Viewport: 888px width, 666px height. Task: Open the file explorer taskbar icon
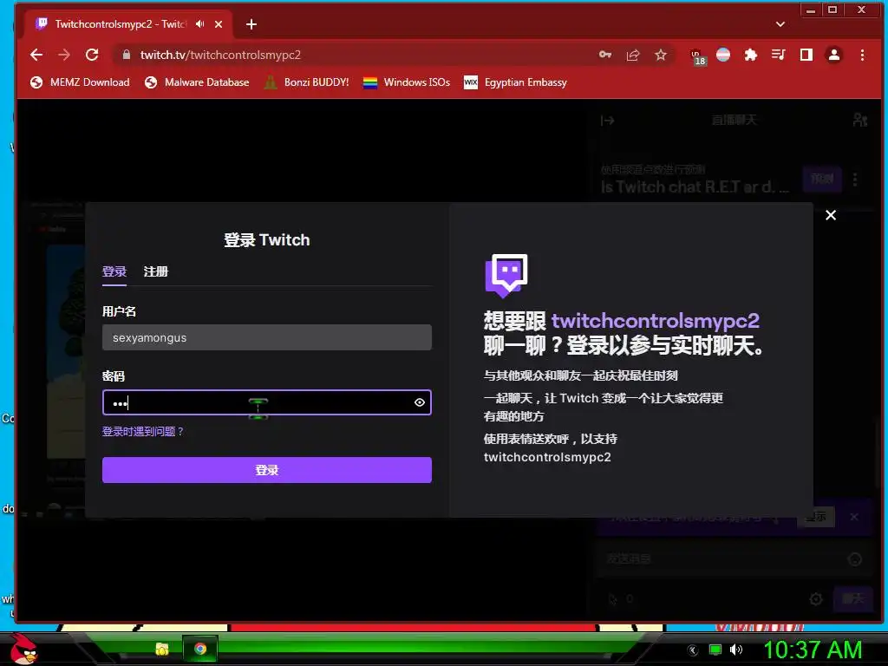coord(162,649)
